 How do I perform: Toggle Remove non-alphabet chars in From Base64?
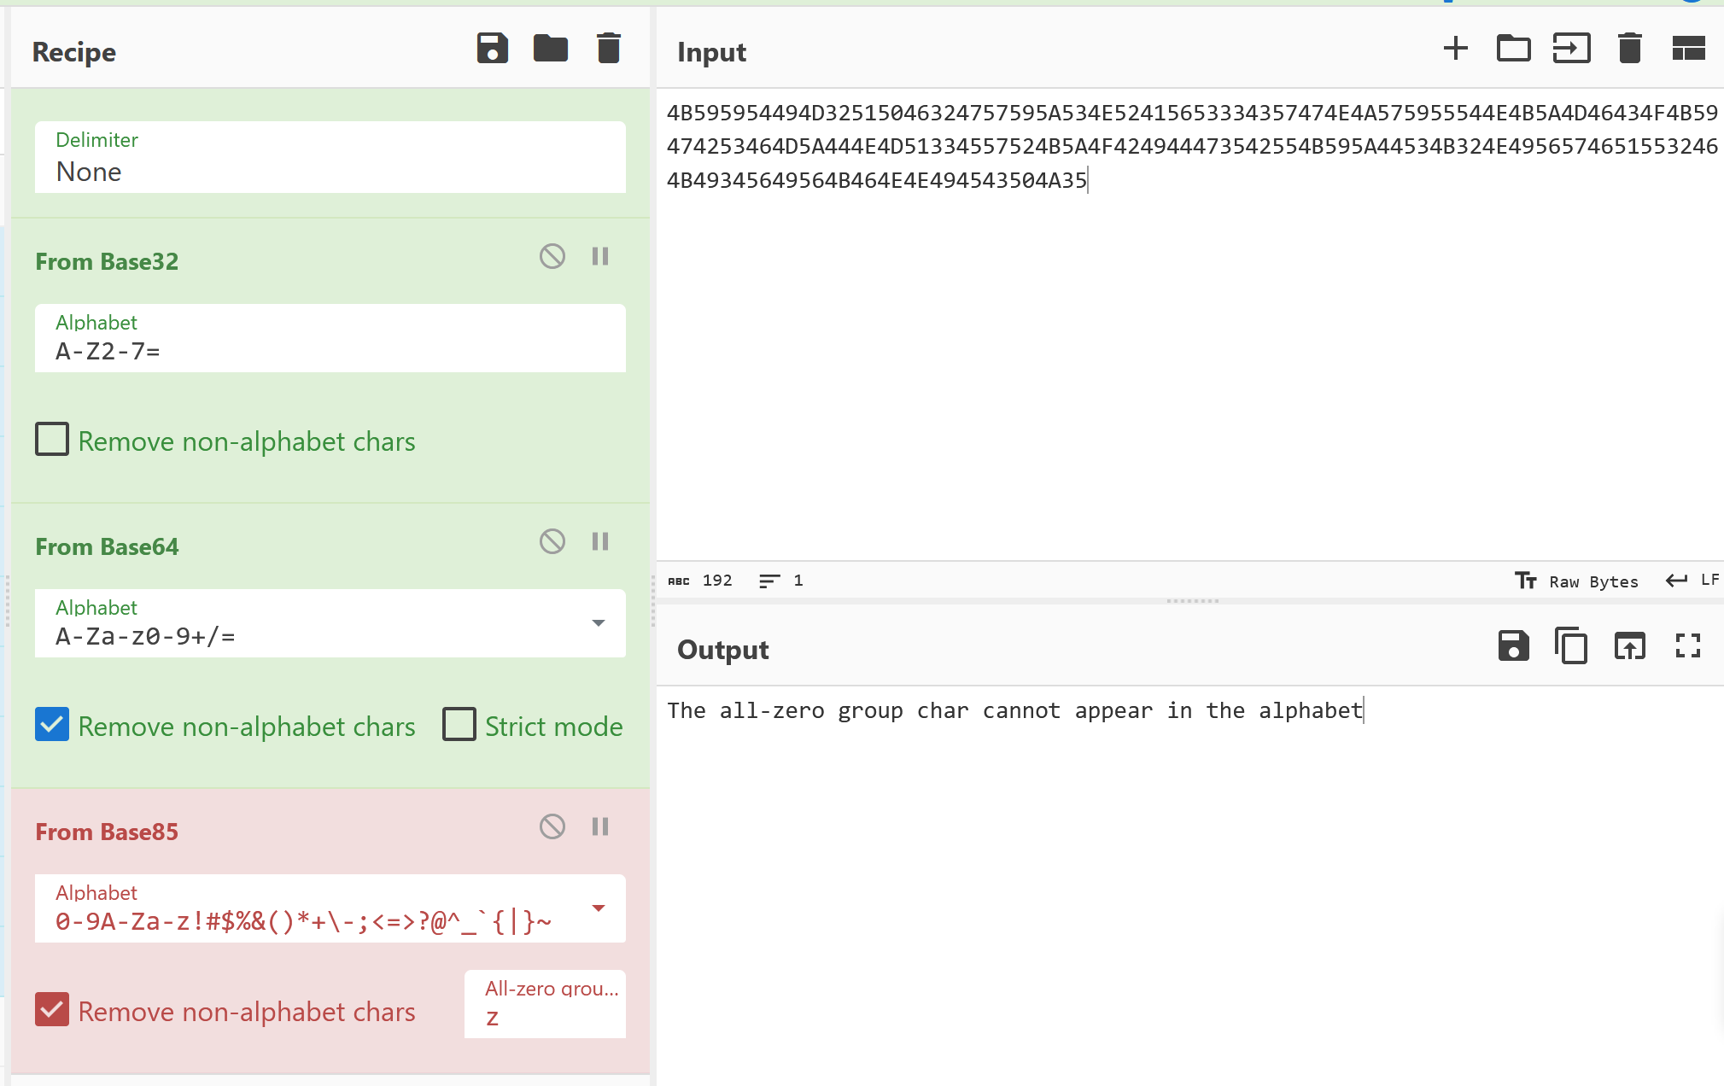click(53, 726)
